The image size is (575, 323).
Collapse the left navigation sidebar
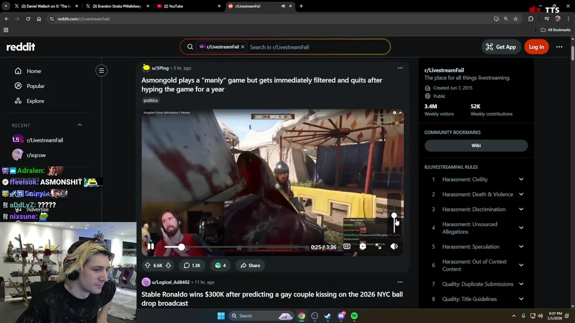pyautogui.click(x=102, y=70)
